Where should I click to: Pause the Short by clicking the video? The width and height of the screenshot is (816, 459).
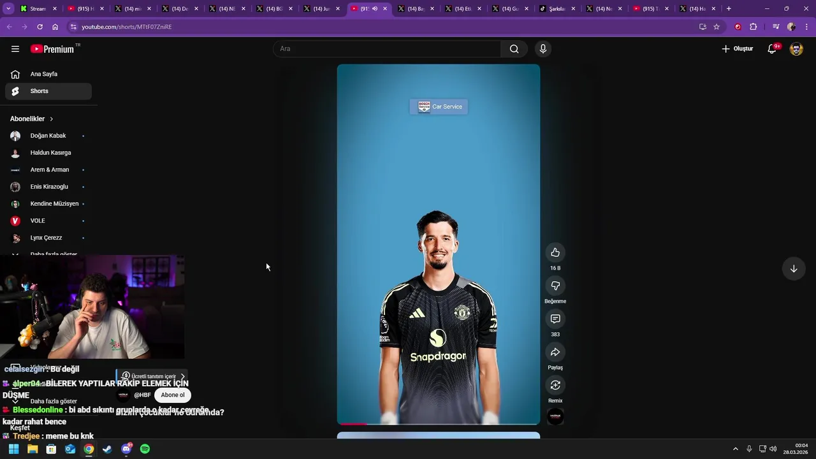point(439,244)
